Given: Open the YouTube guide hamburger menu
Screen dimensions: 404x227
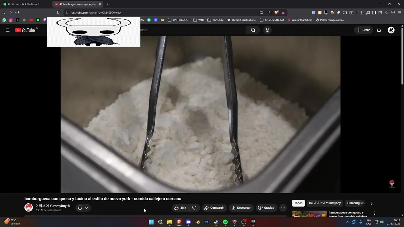Looking at the screenshot, I should click(x=8, y=30).
